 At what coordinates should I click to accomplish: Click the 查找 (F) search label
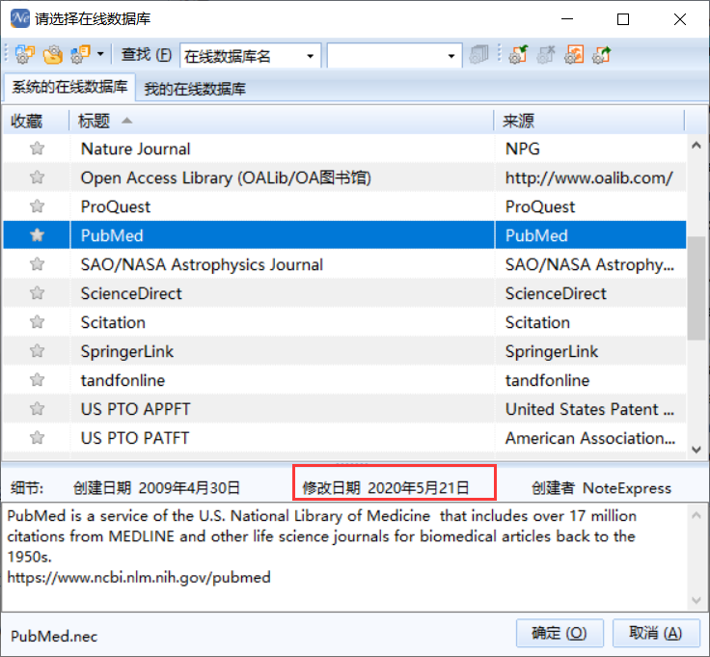click(x=147, y=55)
